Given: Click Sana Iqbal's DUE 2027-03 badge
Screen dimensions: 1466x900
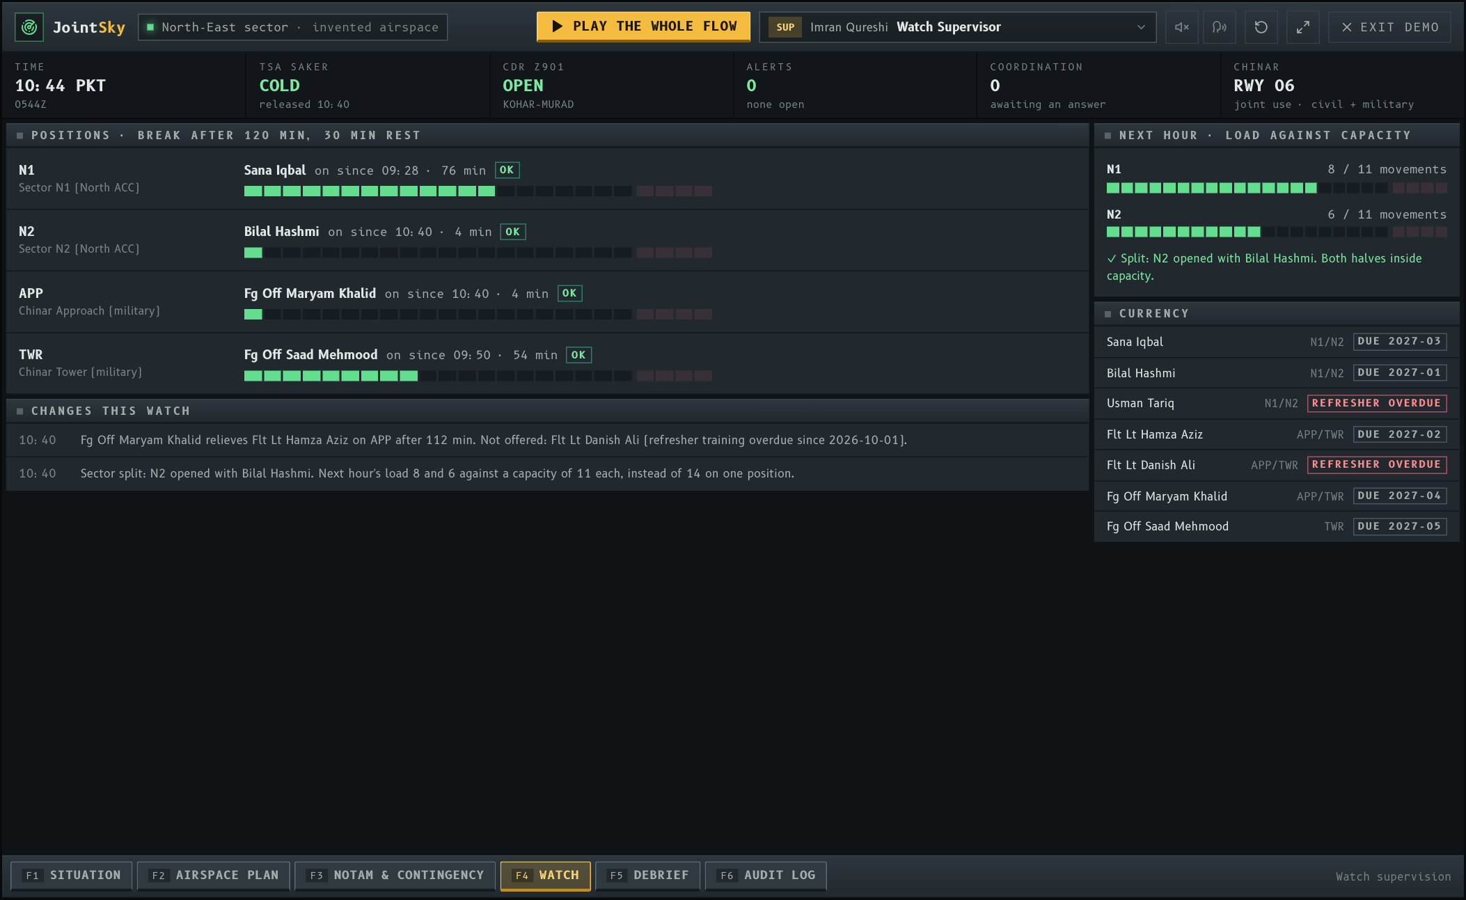Looking at the screenshot, I should (1400, 341).
